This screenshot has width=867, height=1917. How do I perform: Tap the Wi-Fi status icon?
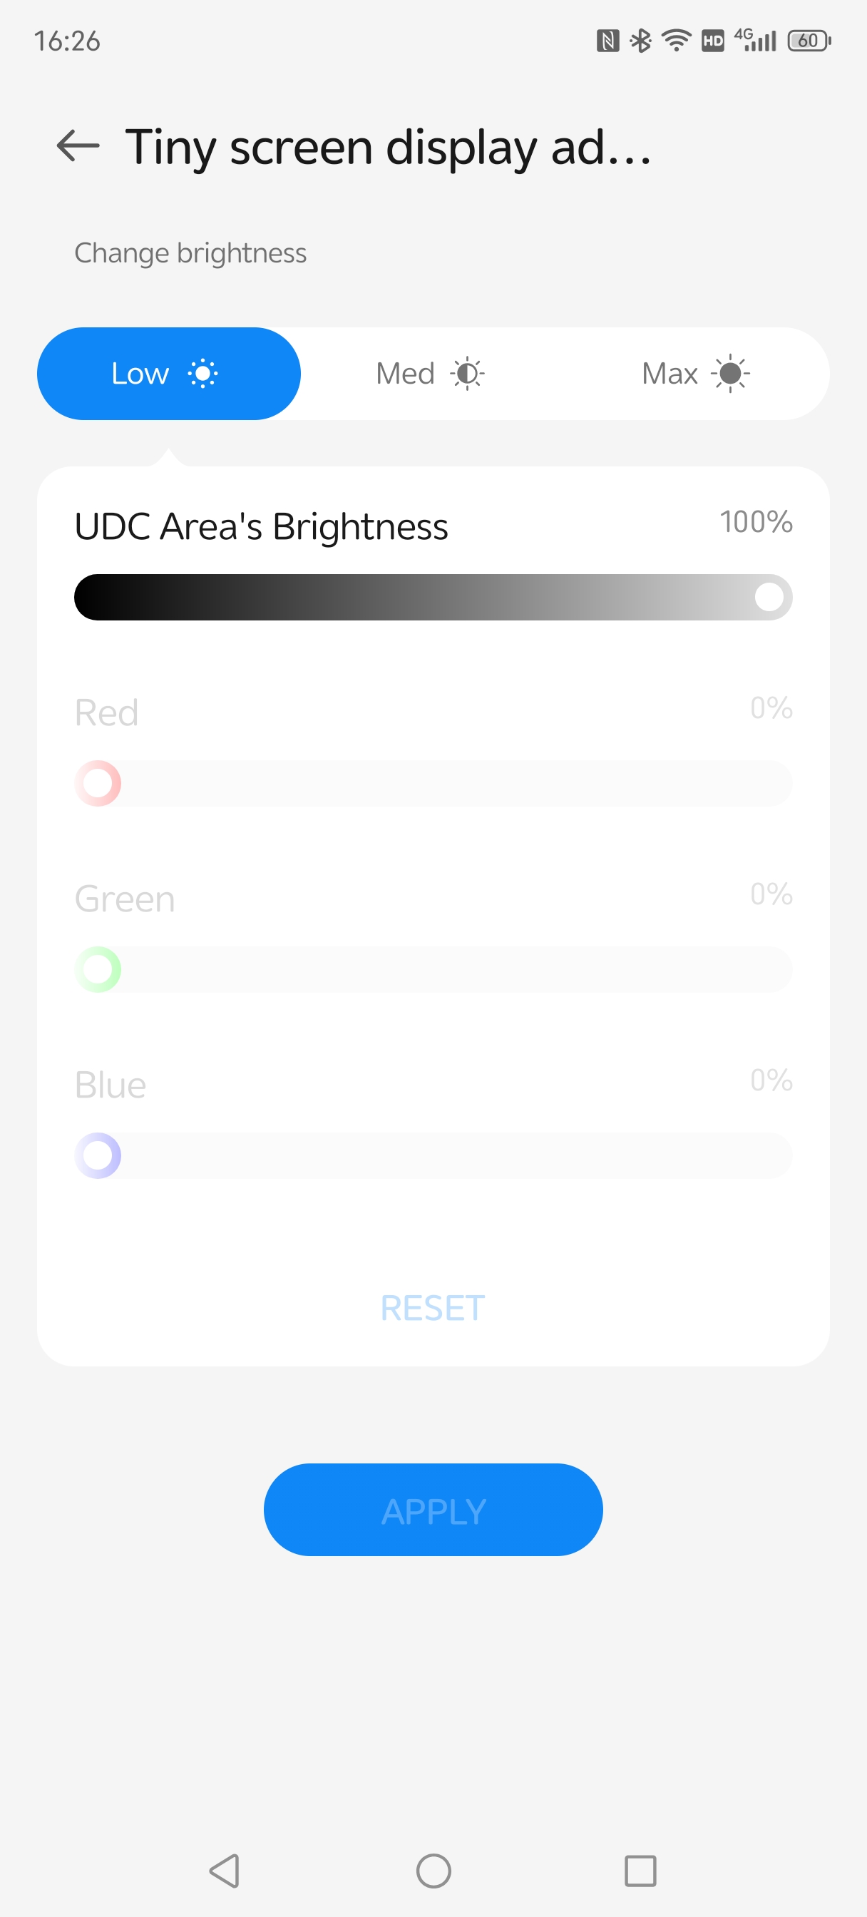[x=676, y=40]
